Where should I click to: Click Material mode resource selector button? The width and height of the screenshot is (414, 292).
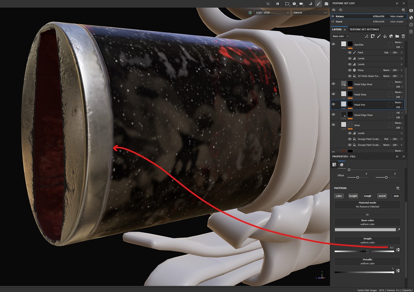click(368, 205)
